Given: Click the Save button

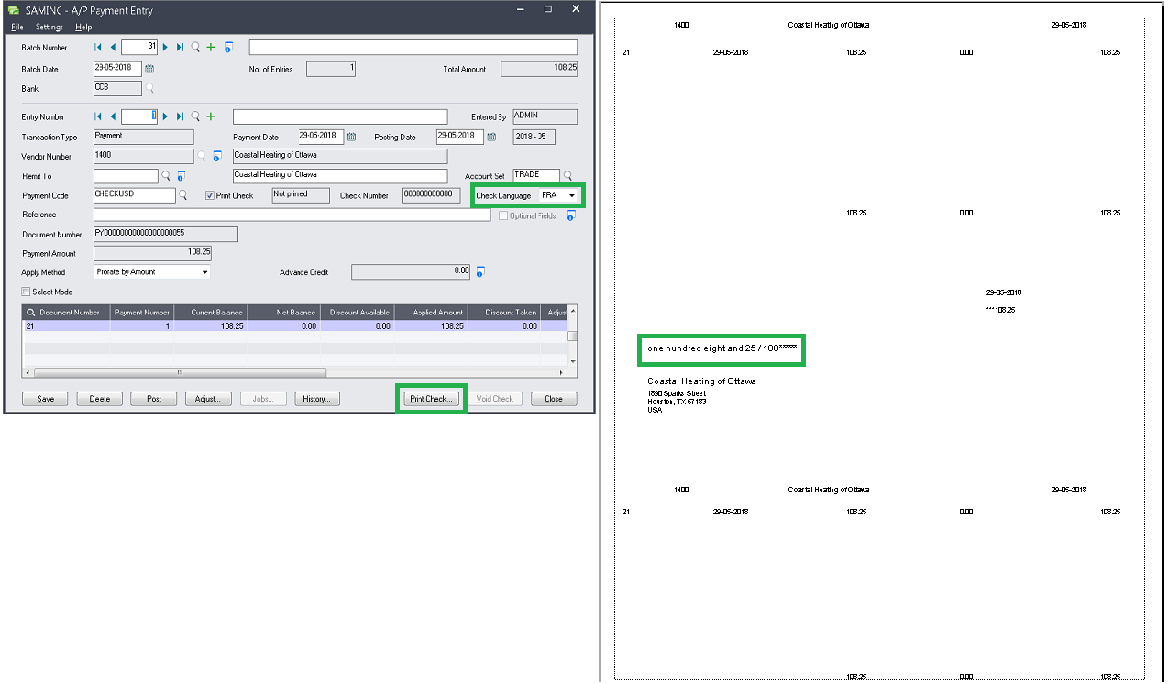Looking at the screenshot, I should pos(45,399).
